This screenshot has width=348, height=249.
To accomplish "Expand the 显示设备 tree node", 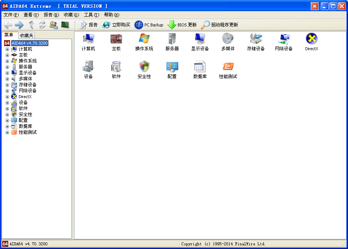I will coord(7,73).
